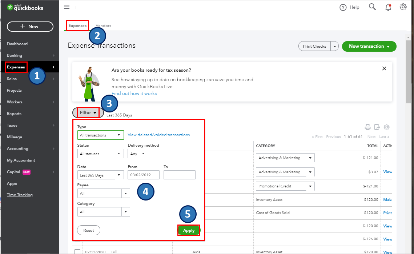Expand Banking submenu chevron
414x254 pixels.
[53, 56]
